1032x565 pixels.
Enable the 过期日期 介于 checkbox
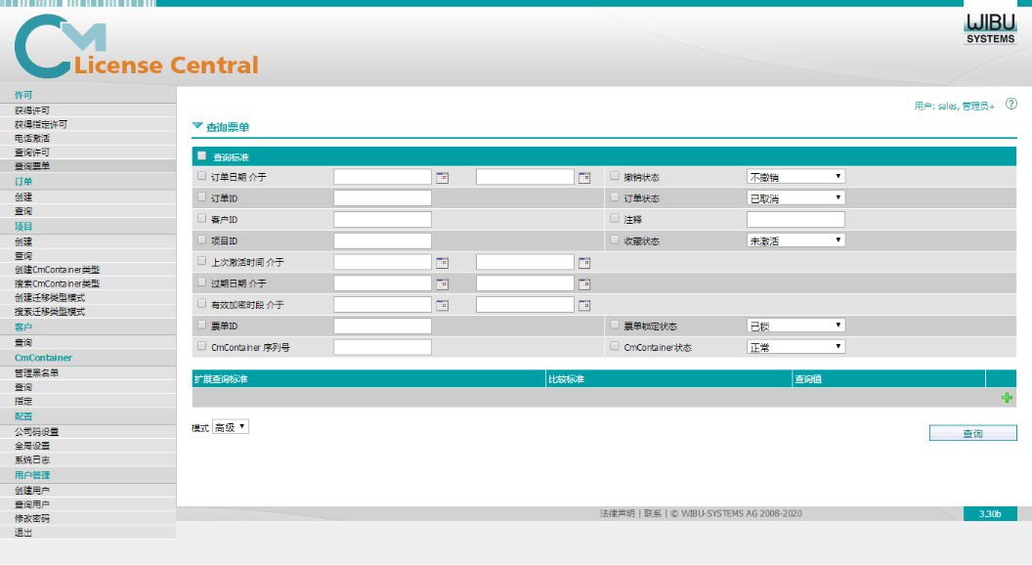tap(202, 282)
